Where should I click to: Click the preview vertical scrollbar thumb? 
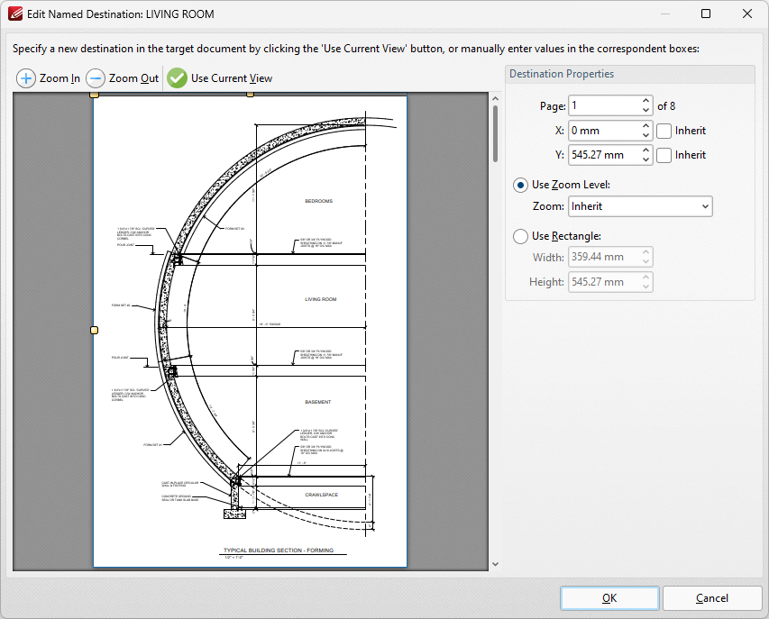coord(495,133)
